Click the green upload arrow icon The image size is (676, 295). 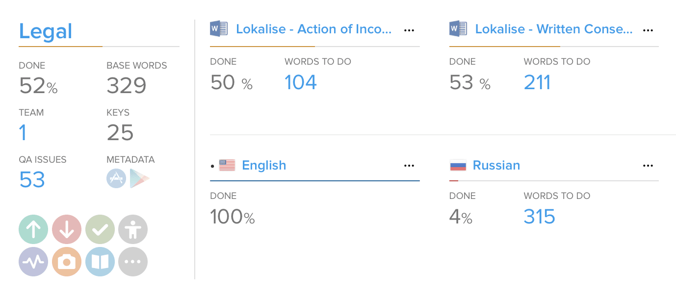point(33,229)
